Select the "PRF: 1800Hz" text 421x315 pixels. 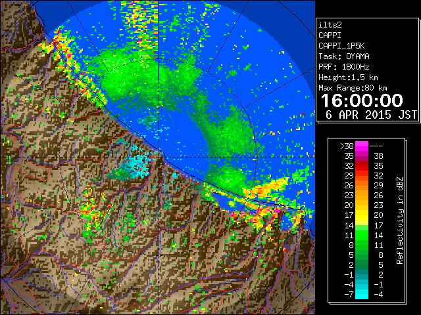[344, 67]
